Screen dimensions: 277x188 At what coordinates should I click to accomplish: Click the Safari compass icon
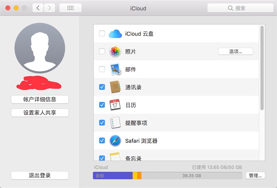point(115,141)
